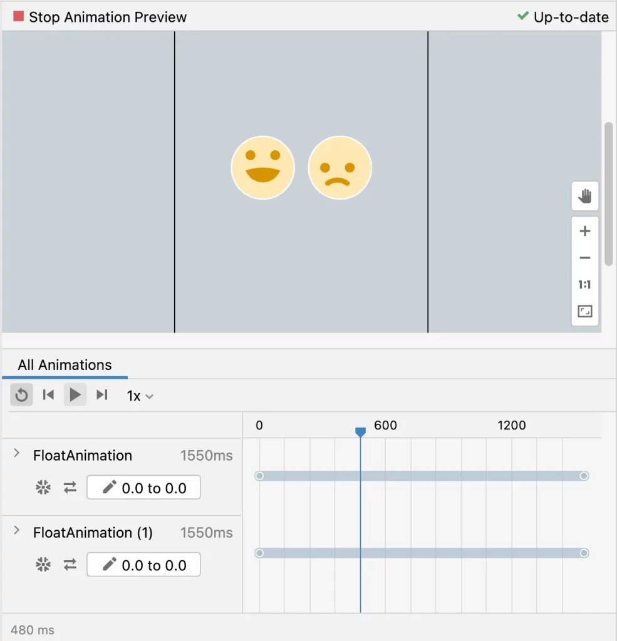Toggle loop playback button

(x=21, y=395)
